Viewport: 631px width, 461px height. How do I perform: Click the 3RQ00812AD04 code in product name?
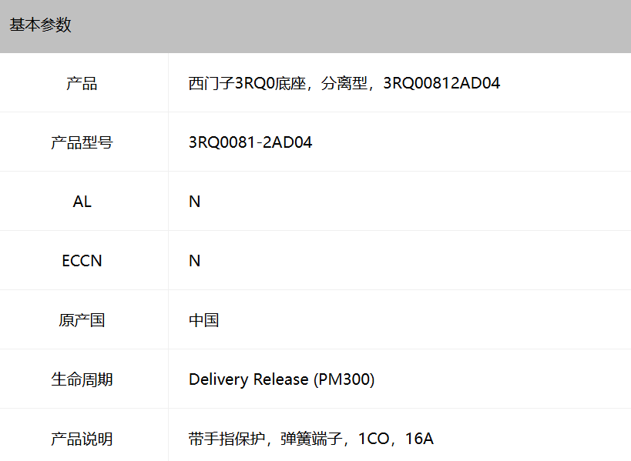click(441, 83)
